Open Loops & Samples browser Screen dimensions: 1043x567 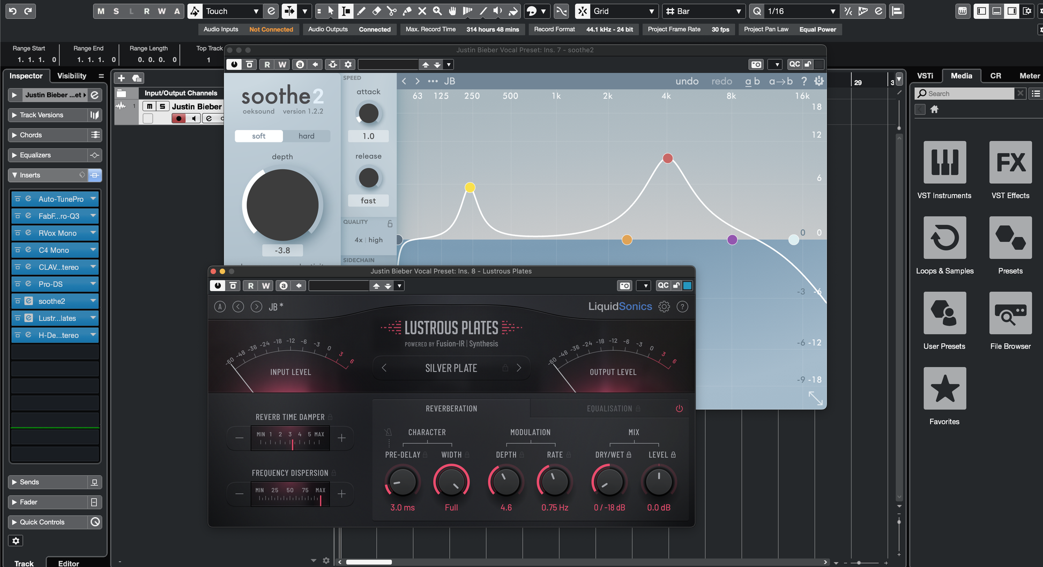944,238
